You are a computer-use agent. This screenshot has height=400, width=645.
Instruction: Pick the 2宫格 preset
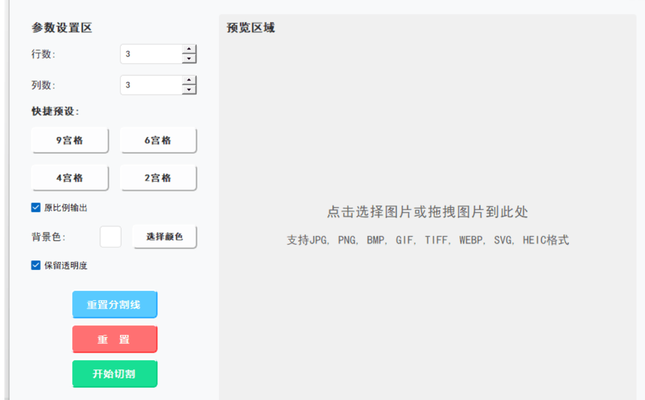(x=158, y=178)
